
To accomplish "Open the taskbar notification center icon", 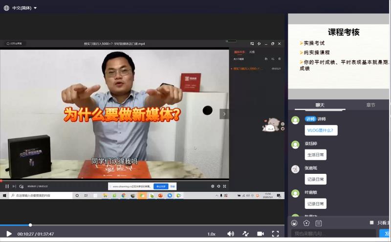I will [x=279, y=196].
